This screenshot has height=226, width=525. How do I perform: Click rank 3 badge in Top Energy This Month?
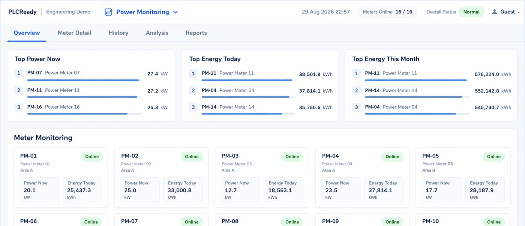coord(356,107)
